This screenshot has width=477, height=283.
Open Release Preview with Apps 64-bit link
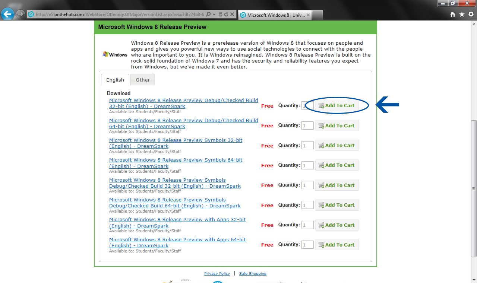point(177,242)
